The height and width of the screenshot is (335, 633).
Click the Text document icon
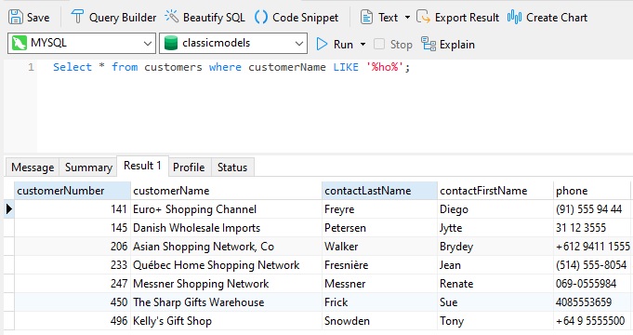(x=366, y=18)
